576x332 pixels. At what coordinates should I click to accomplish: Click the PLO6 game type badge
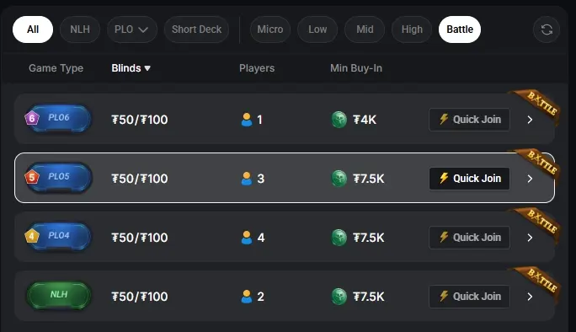[57, 118]
